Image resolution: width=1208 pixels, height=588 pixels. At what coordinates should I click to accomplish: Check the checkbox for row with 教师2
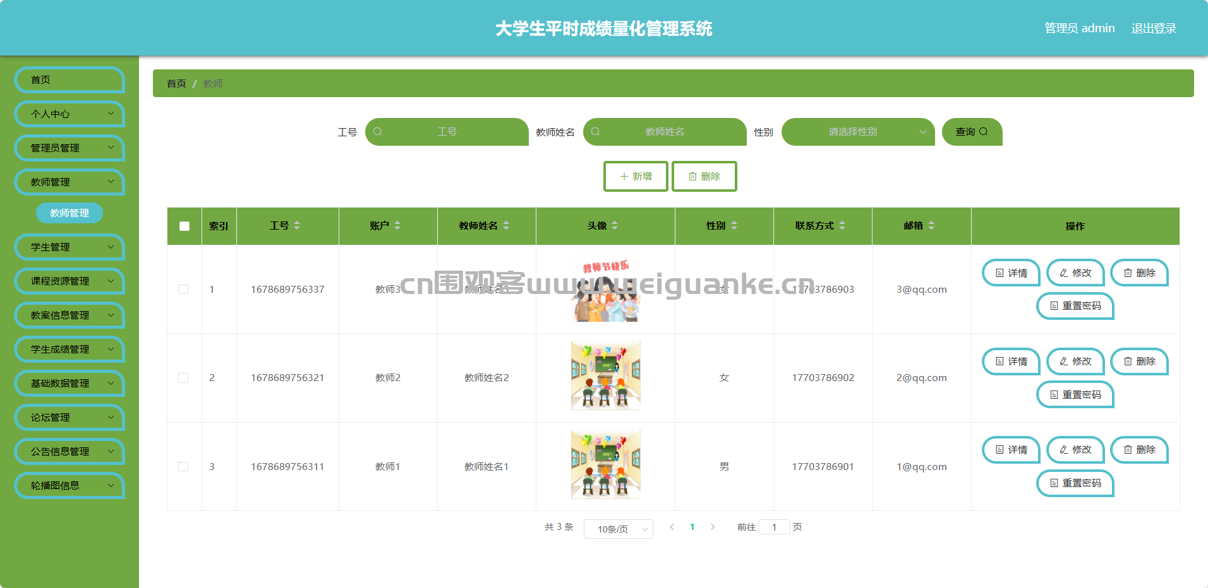[183, 378]
